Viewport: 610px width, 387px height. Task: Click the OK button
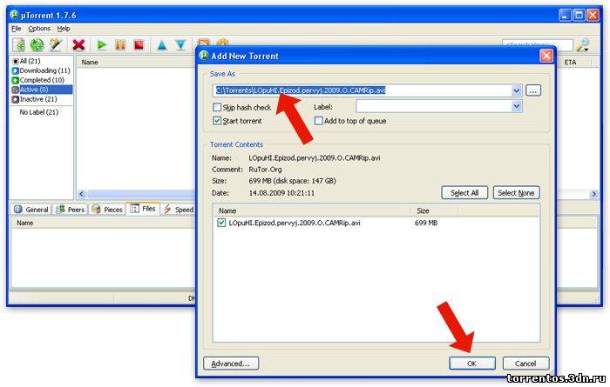(x=471, y=363)
